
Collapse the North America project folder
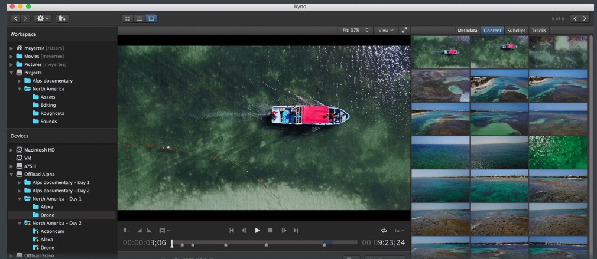click(20, 89)
